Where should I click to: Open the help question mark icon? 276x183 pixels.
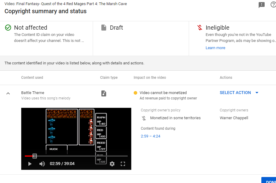pyautogui.click(x=273, y=4)
